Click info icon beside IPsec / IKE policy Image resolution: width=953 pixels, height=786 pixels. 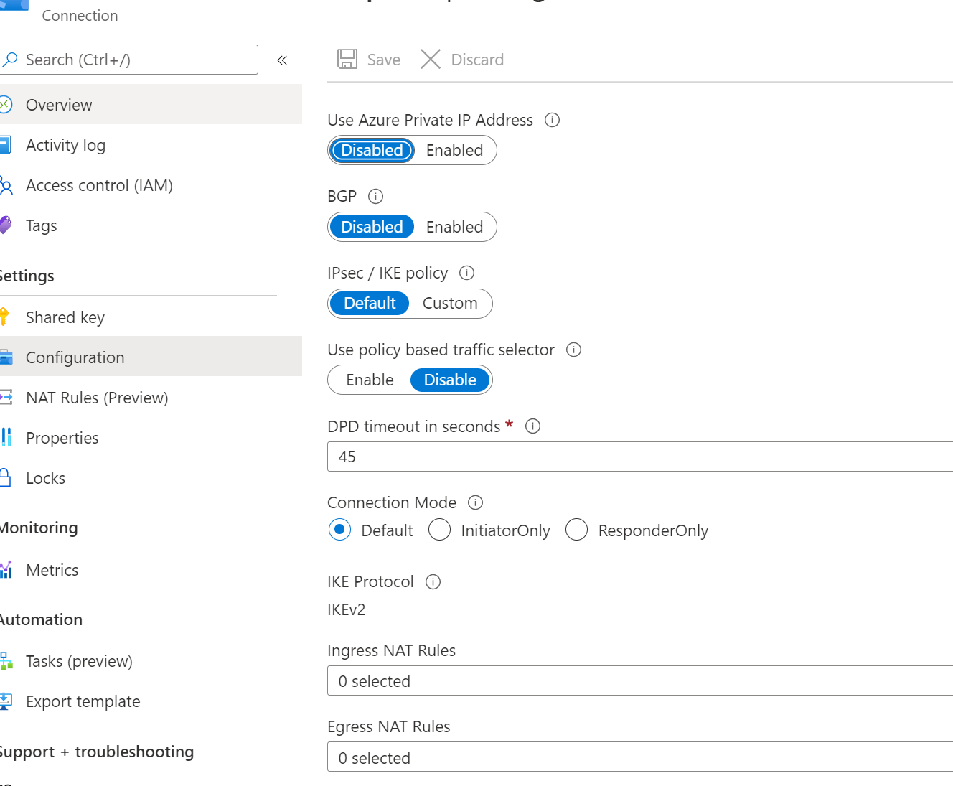[x=466, y=273]
